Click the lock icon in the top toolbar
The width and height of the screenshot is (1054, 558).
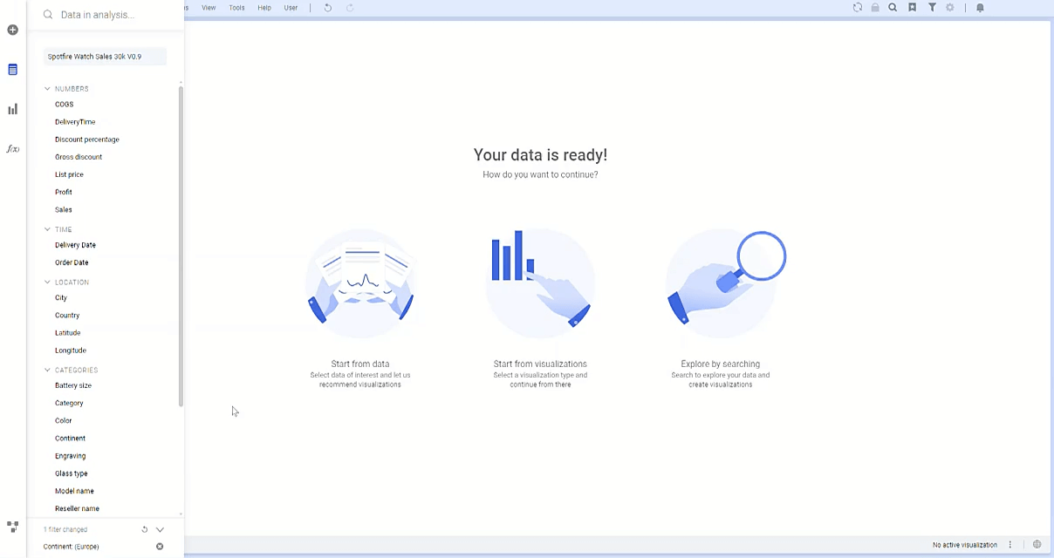pos(875,7)
